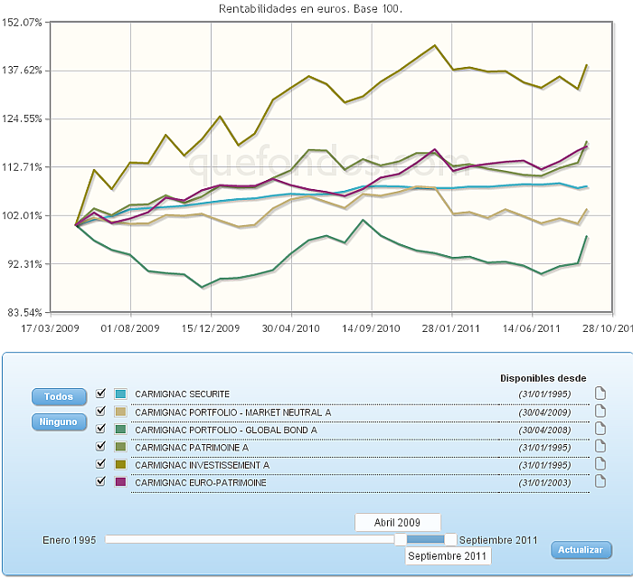Click the 28/01/2011 x-axis date label
The width and height of the screenshot is (633, 578).
tap(451, 328)
